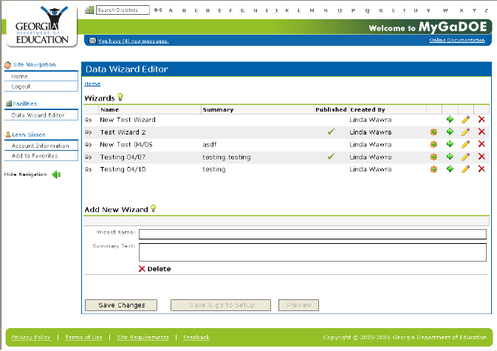Edit New Test Wizard with pencil icon
Viewport: 497px width, 351px height.
465,120
